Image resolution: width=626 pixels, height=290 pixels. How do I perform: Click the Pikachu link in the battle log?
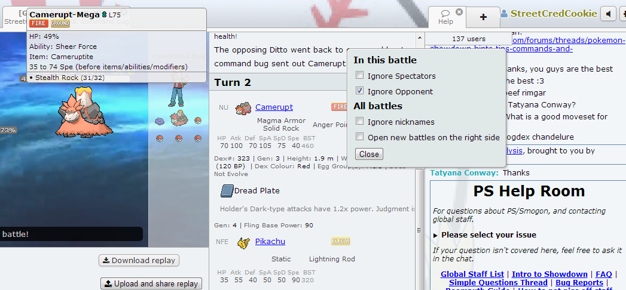(270, 242)
